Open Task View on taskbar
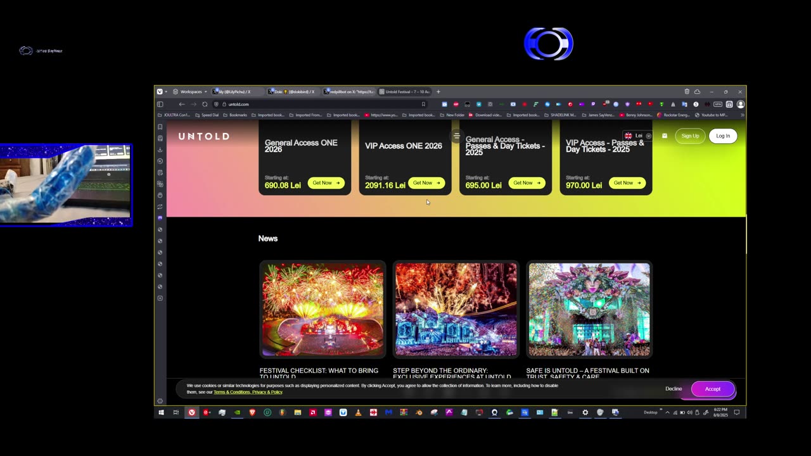Viewport: 811px width, 456px height. [176, 412]
